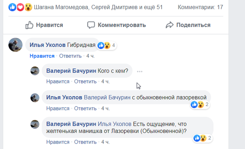
Task: Click the Поделиться share arrow icon
Action: 170,25
